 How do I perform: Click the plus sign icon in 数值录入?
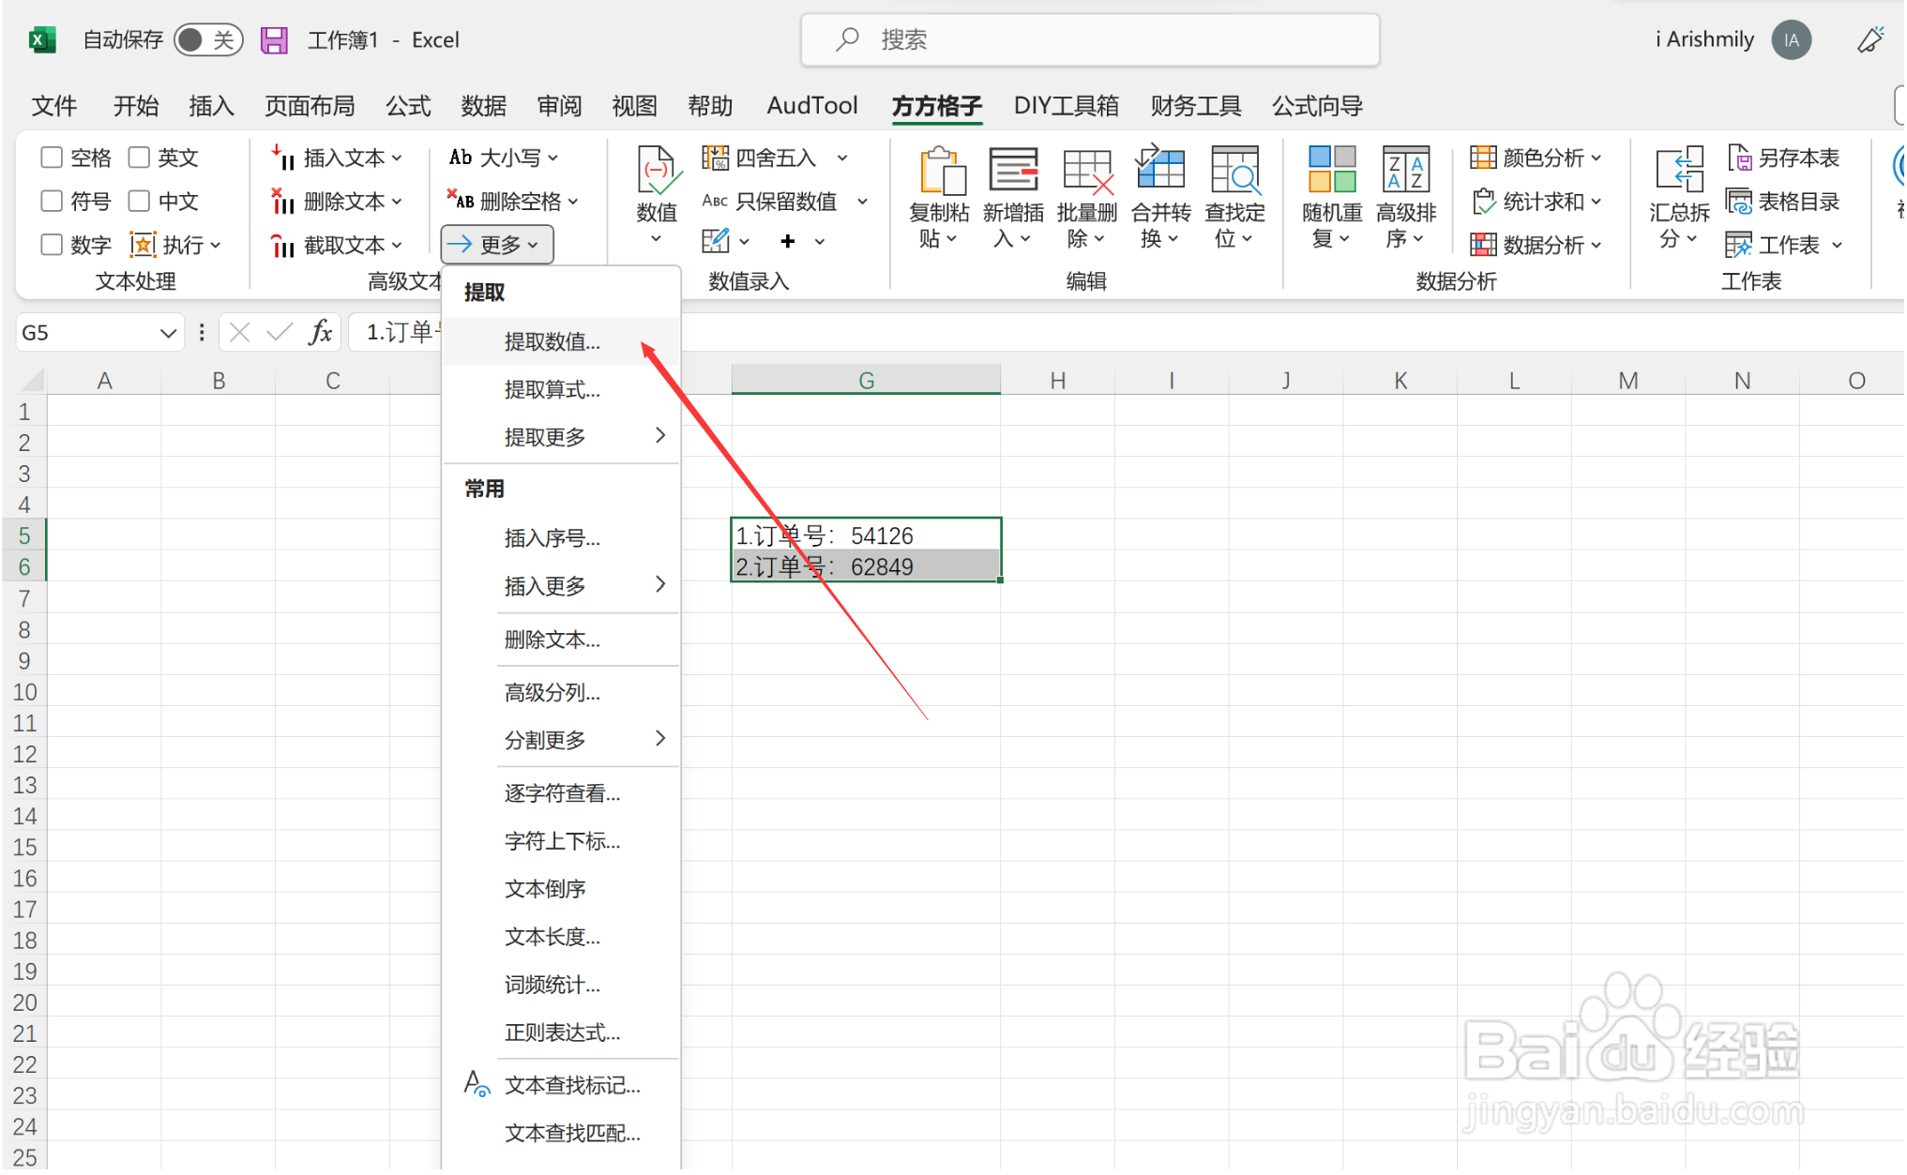788,242
